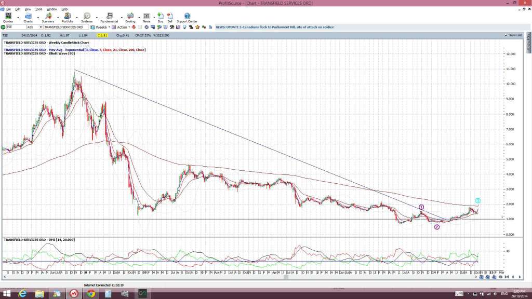Open the Support Center help icon

coord(187,16)
